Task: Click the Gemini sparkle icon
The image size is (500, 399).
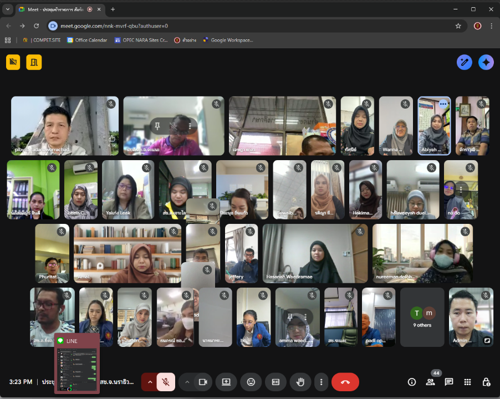Action: coord(486,62)
